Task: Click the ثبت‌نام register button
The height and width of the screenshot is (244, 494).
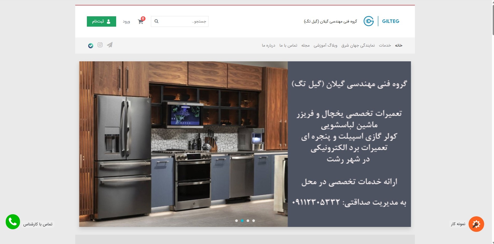Action: (101, 21)
